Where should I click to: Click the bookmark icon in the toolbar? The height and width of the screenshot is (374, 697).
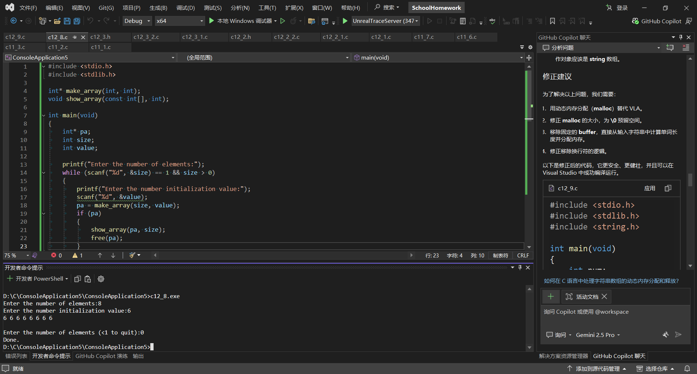pos(552,21)
